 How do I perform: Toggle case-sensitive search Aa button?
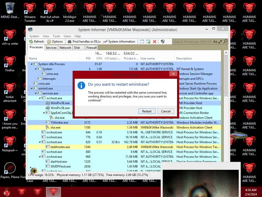(x=215, y=42)
